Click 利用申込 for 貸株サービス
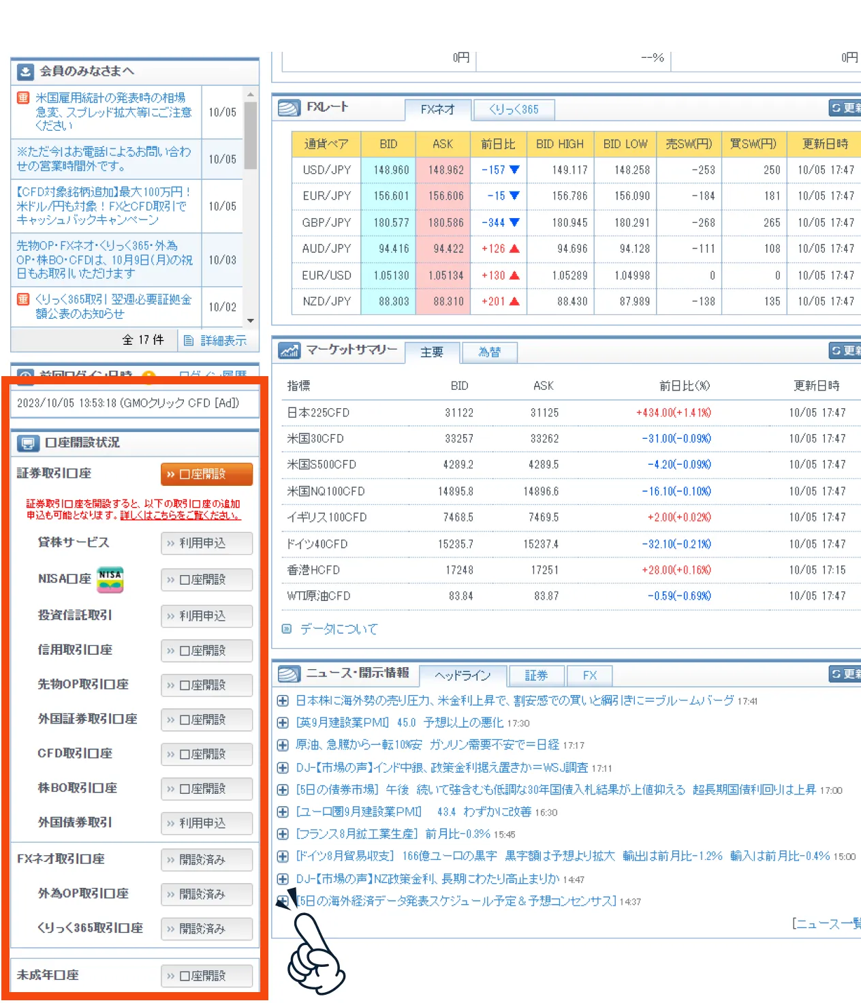The height and width of the screenshot is (1003, 861). [206, 543]
